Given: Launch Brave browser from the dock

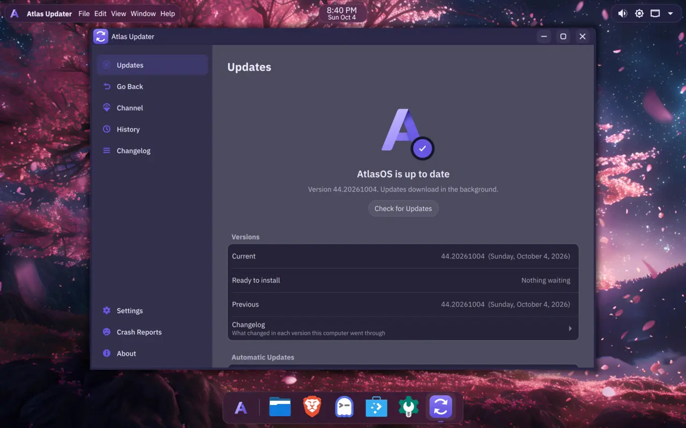Looking at the screenshot, I should [312, 407].
